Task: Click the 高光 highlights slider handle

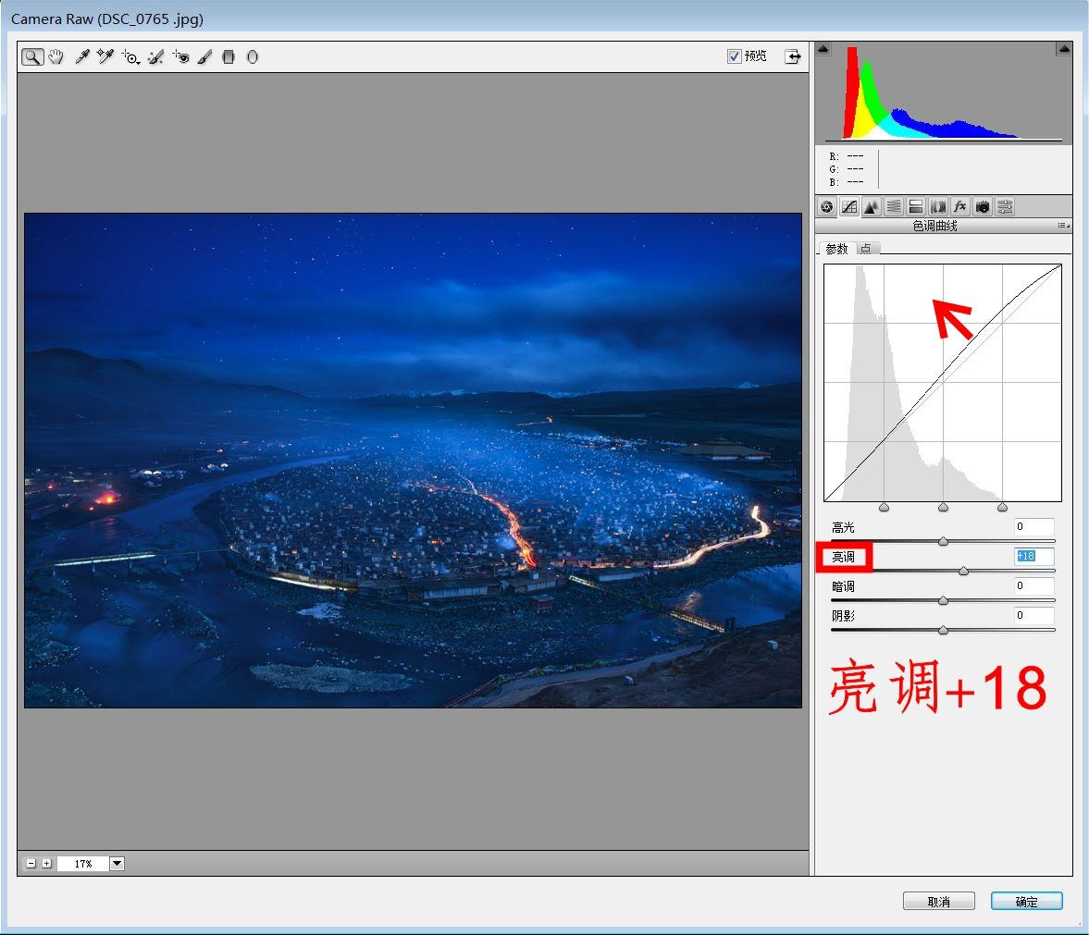Action: point(943,541)
